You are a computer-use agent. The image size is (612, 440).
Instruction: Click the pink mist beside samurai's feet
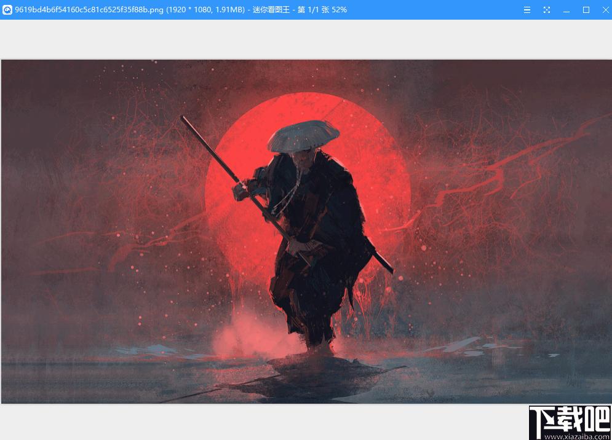tap(250, 336)
